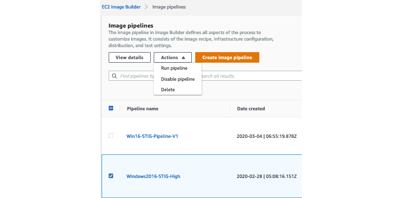Go to EC2 Image Builder breadcrumb
The width and height of the screenshot is (402, 198).
pyautogui.click(x=121, y=7)
